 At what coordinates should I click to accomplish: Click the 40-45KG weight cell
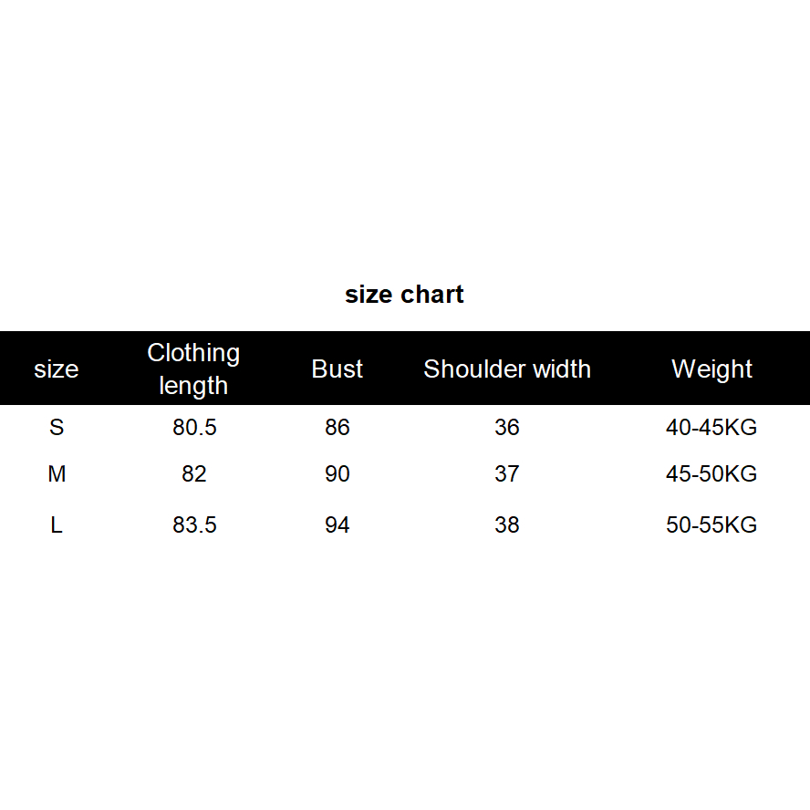(x=711, y=427)
